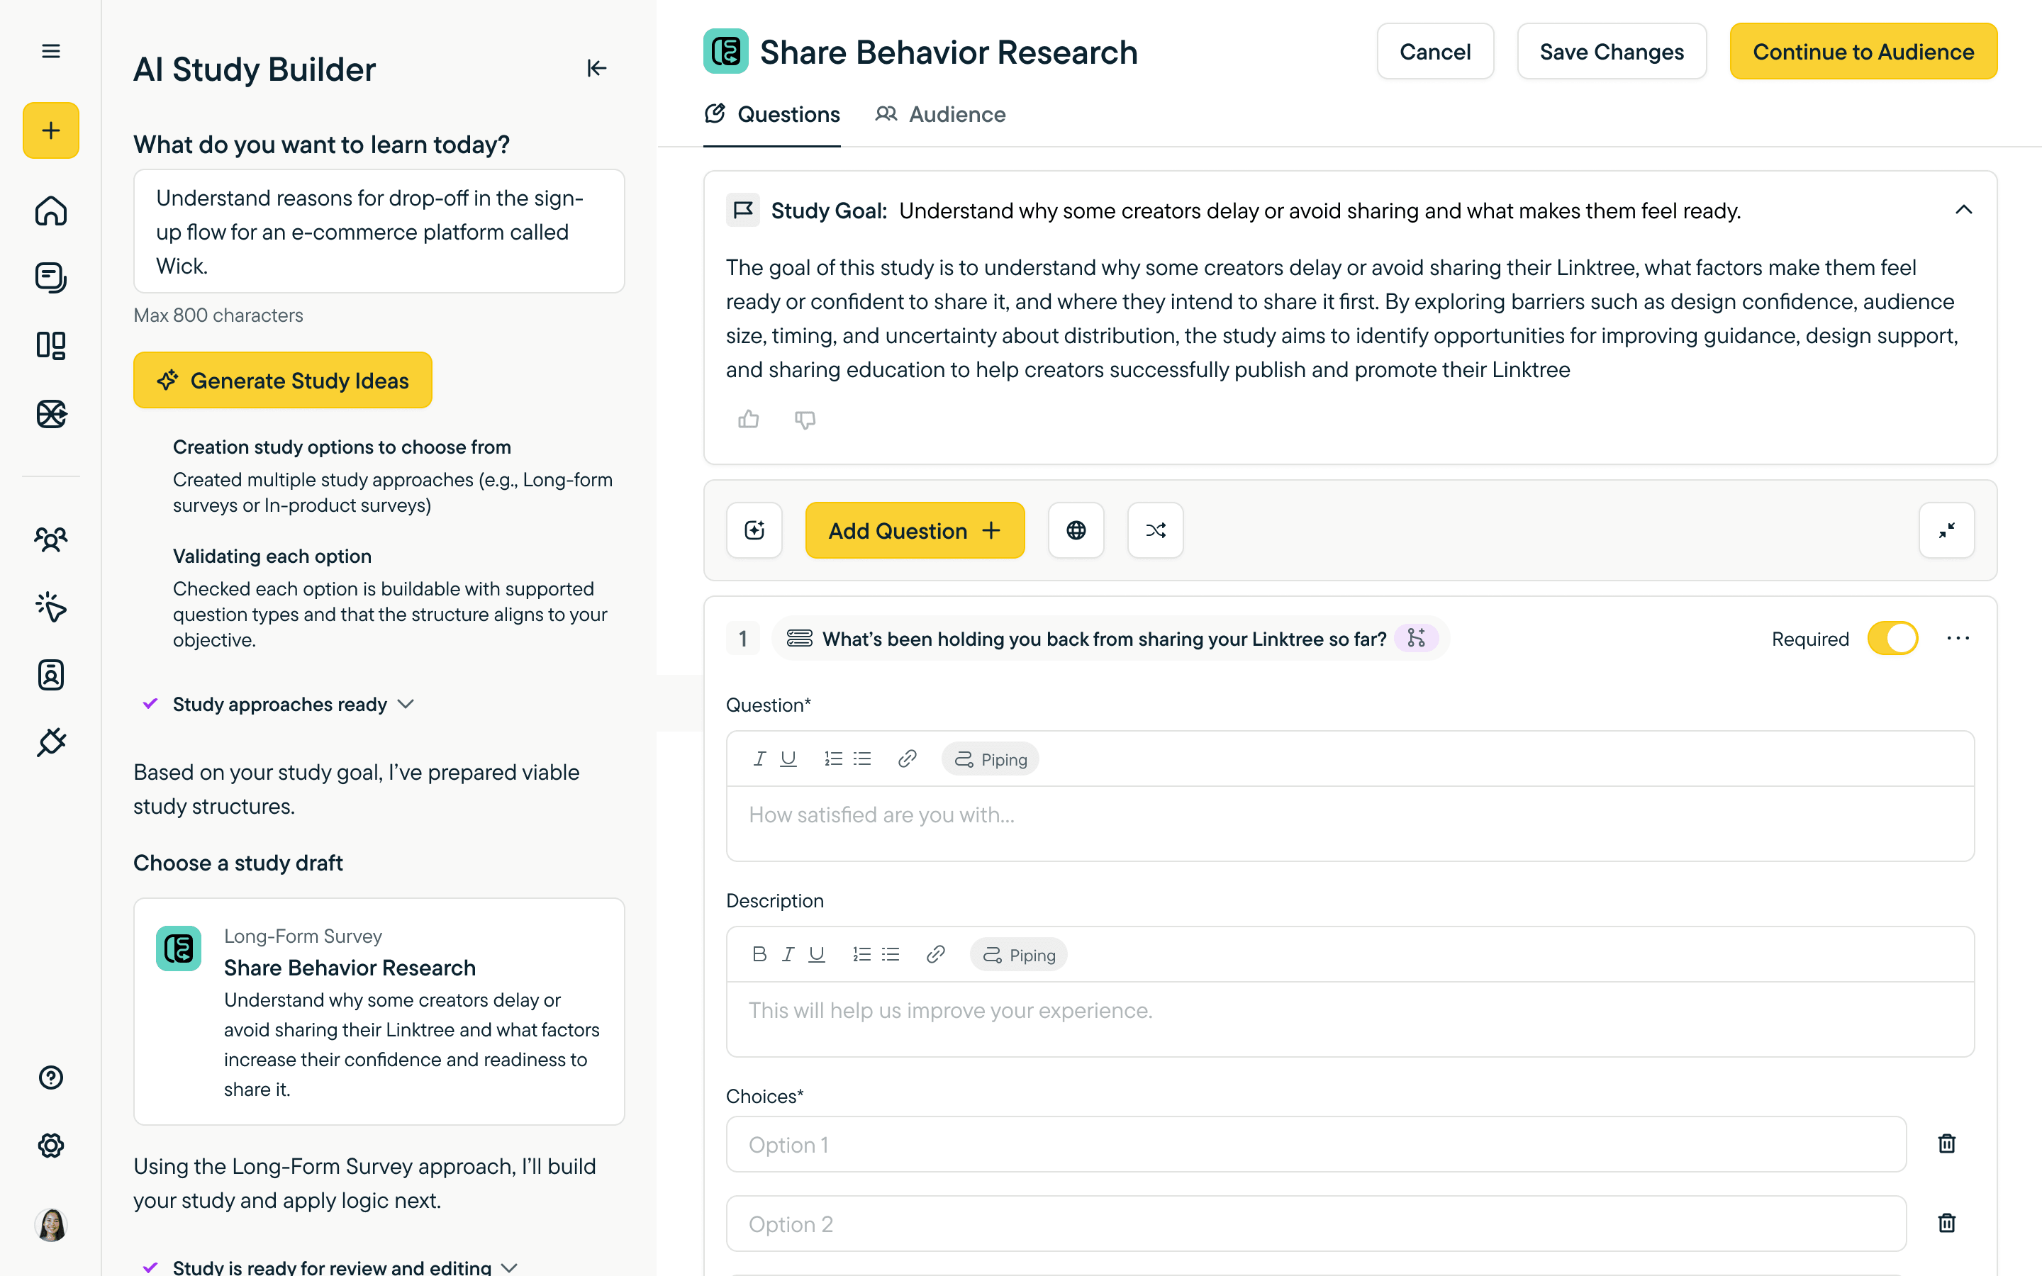Click the Description text input field
The height and width of the screenshot is (1276, 2042).
1350,1019
